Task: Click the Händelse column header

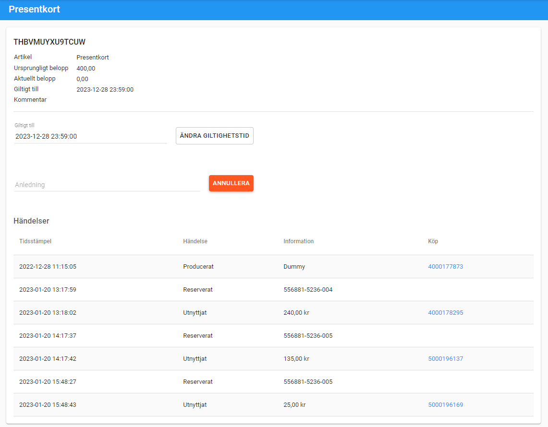Action: pyautogui.click(x=195, y=241)
